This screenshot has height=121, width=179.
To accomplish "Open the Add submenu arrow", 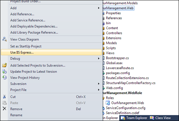I will (x=99, y=8).
